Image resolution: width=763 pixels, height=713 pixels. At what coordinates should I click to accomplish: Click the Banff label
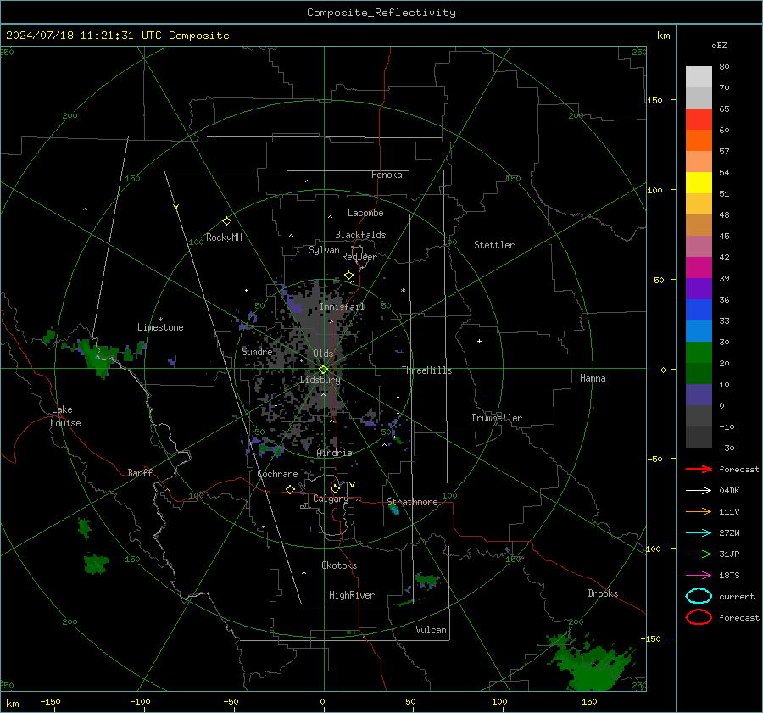140,472
